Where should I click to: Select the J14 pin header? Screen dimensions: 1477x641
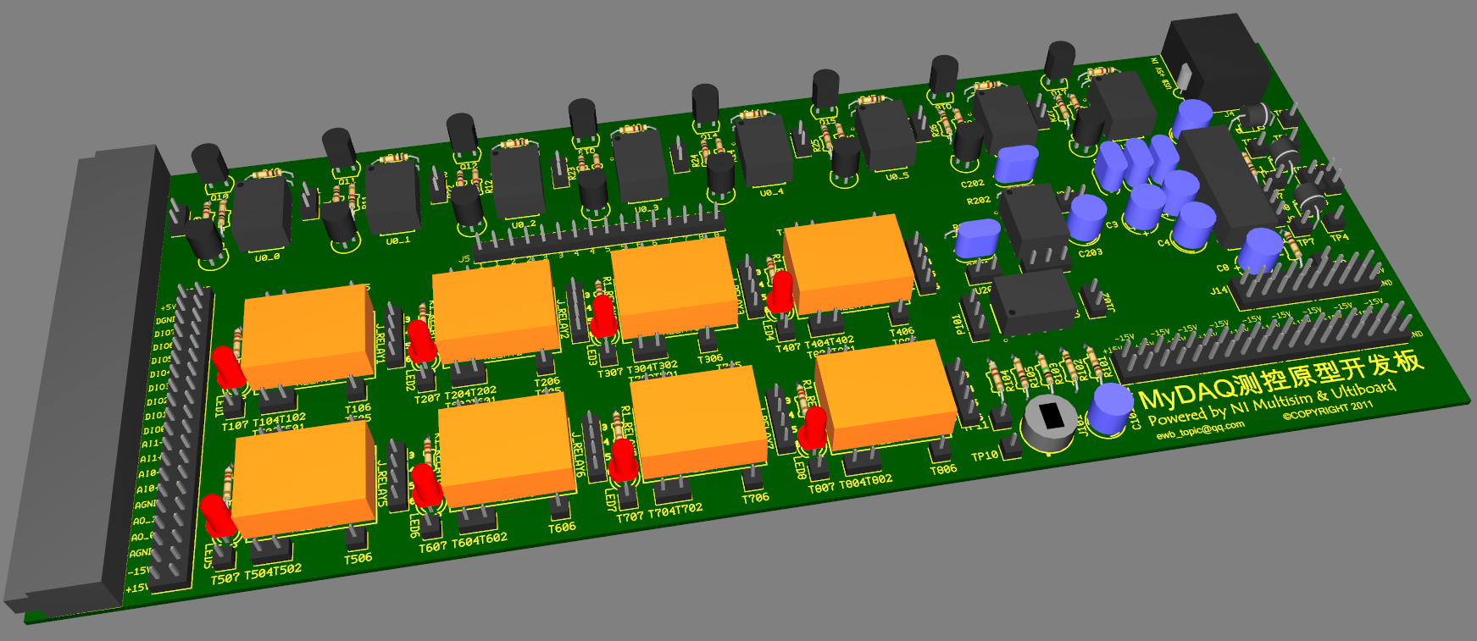1305,280
